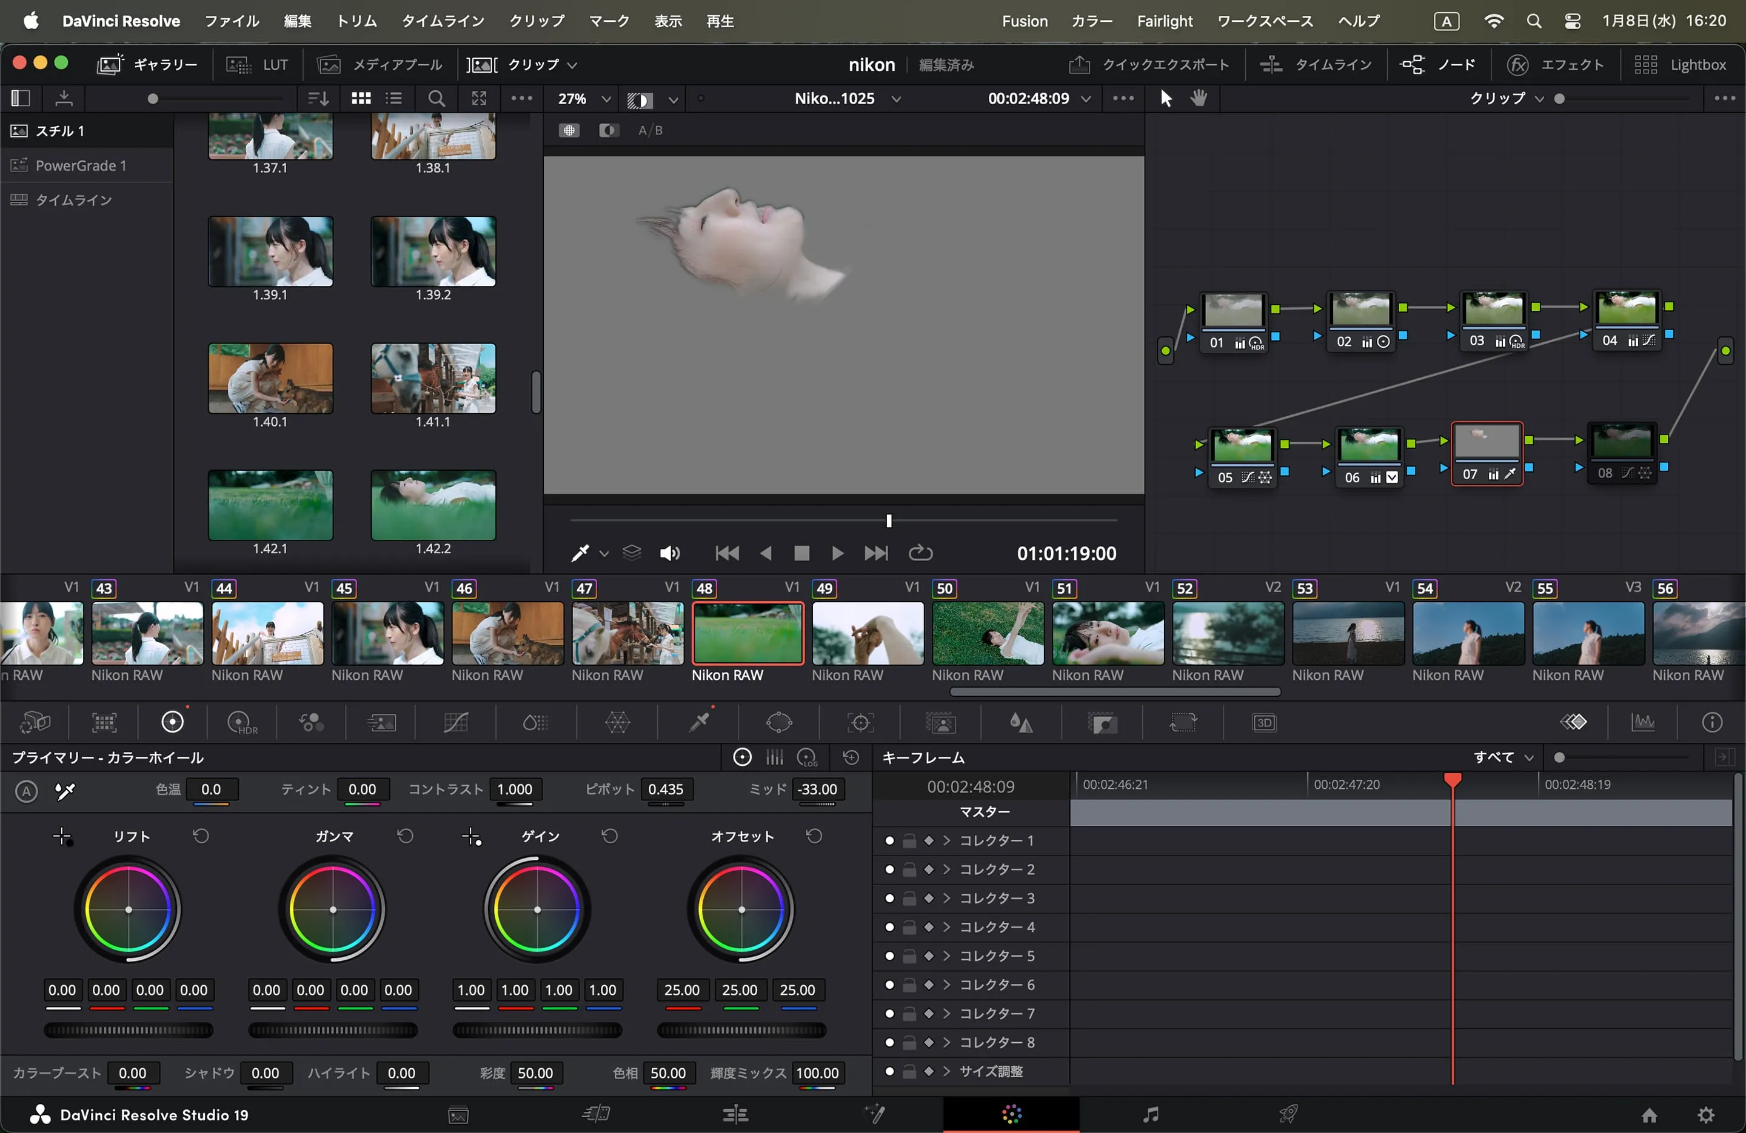Viewport: 1746px width, 1133px height.
Task: Open the Blur/Sharpen droplet palette
Action: click(1020, 722)
